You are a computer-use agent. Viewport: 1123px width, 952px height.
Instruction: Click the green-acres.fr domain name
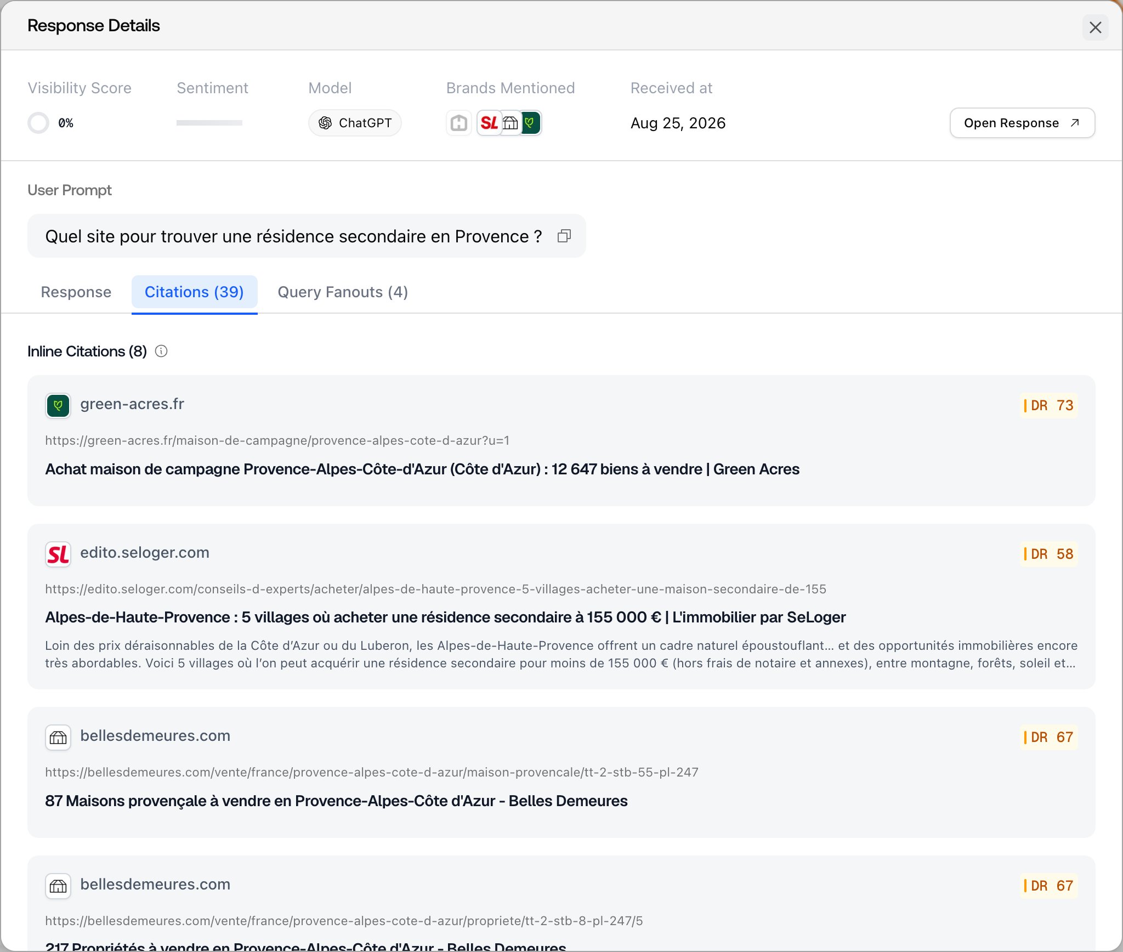[132, 404]
